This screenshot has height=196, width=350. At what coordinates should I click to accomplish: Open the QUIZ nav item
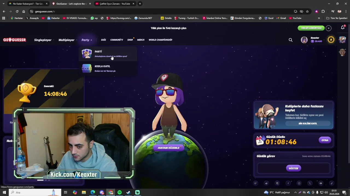[103, 40]
